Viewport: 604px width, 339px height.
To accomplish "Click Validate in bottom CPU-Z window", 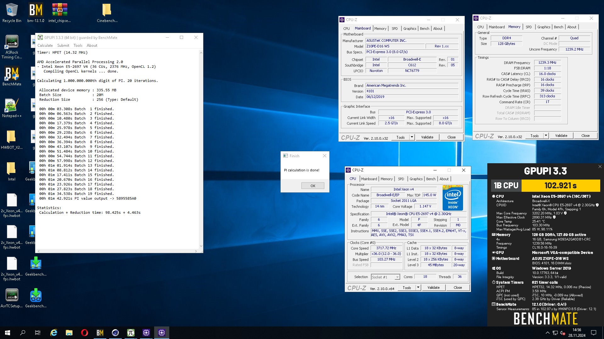I will coord(433,288).
